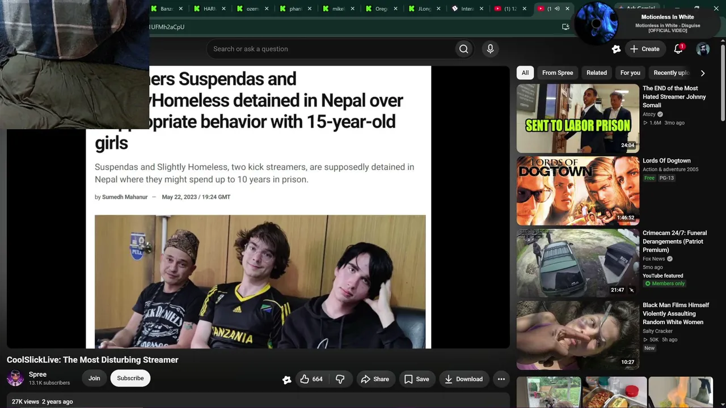
Task: Open the Lords Of Dogtown title link
Action: click(x=666, y=161)
